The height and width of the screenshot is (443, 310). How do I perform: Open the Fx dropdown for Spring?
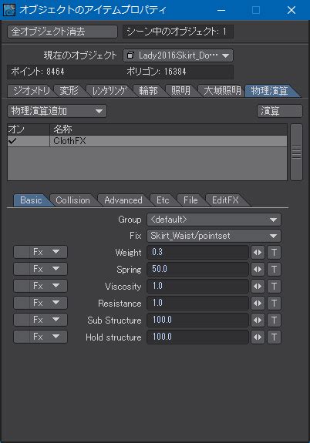pos(40,269)
